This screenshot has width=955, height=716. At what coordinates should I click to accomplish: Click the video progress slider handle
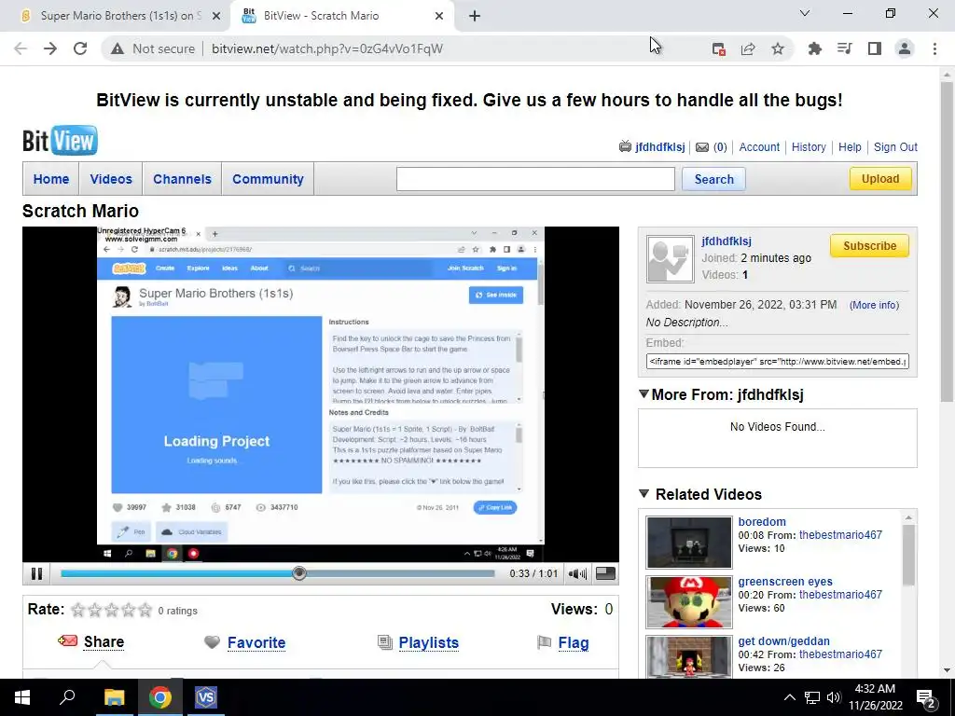[x=299, y=573]
